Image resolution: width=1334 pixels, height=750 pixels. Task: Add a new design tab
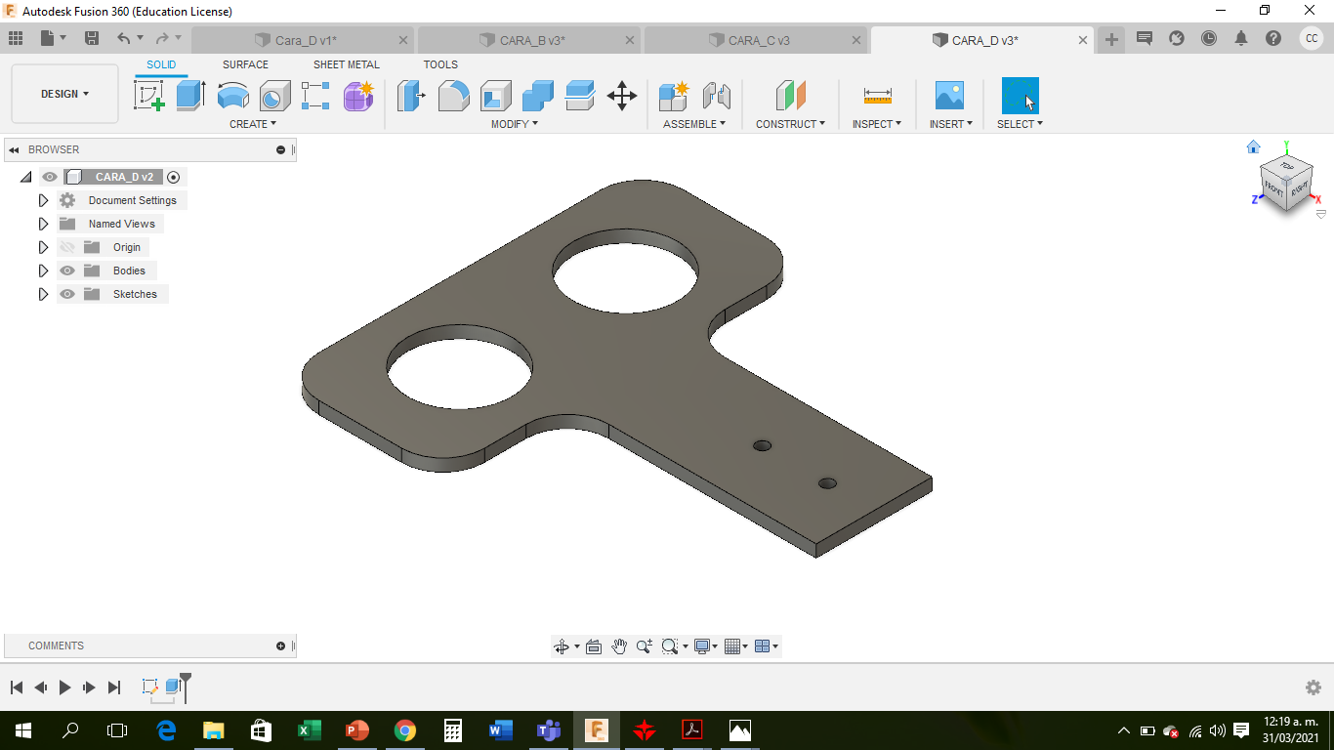(1111, 39)
